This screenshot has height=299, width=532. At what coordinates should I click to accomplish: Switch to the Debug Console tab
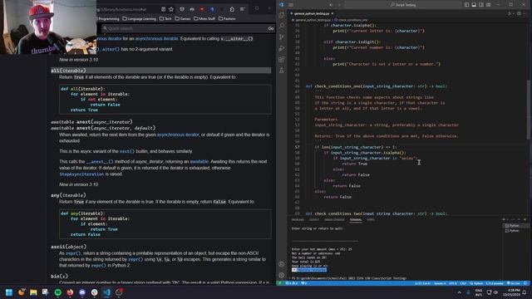pyautogui.click(x=334, y=219)
